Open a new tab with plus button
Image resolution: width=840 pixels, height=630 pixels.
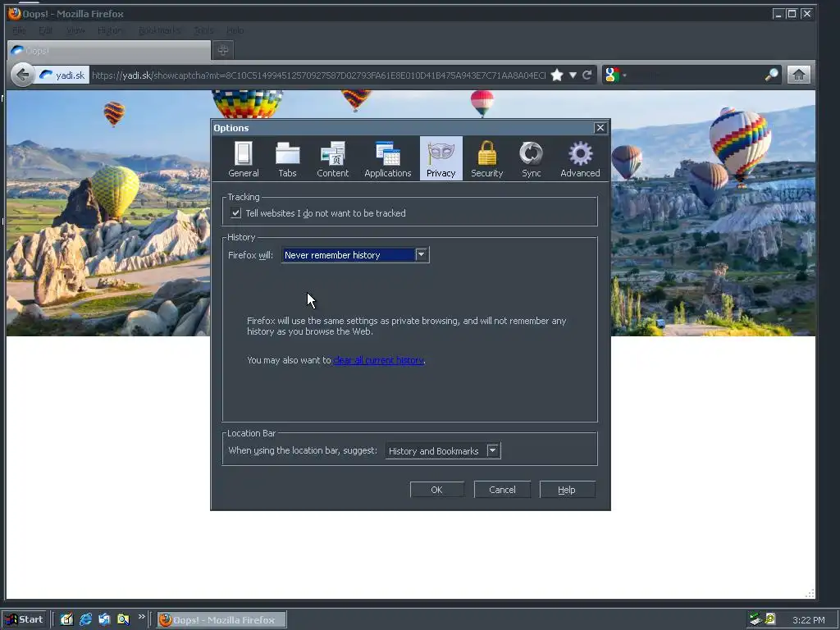[223, 50]
